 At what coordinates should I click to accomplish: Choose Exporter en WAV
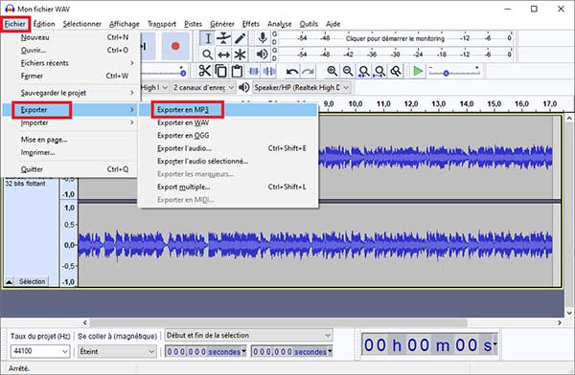pyautogui.click(x=228, y=122)
